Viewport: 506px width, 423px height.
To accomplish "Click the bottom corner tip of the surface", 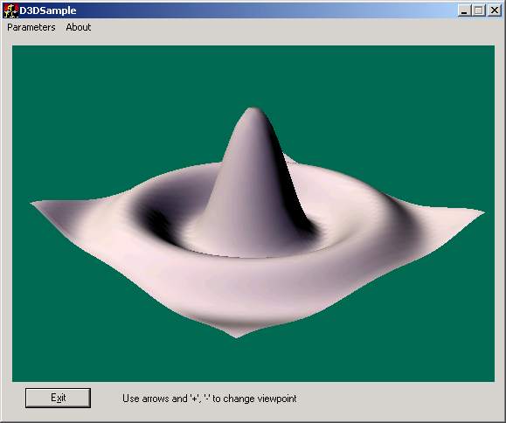I will coord(237,336).
